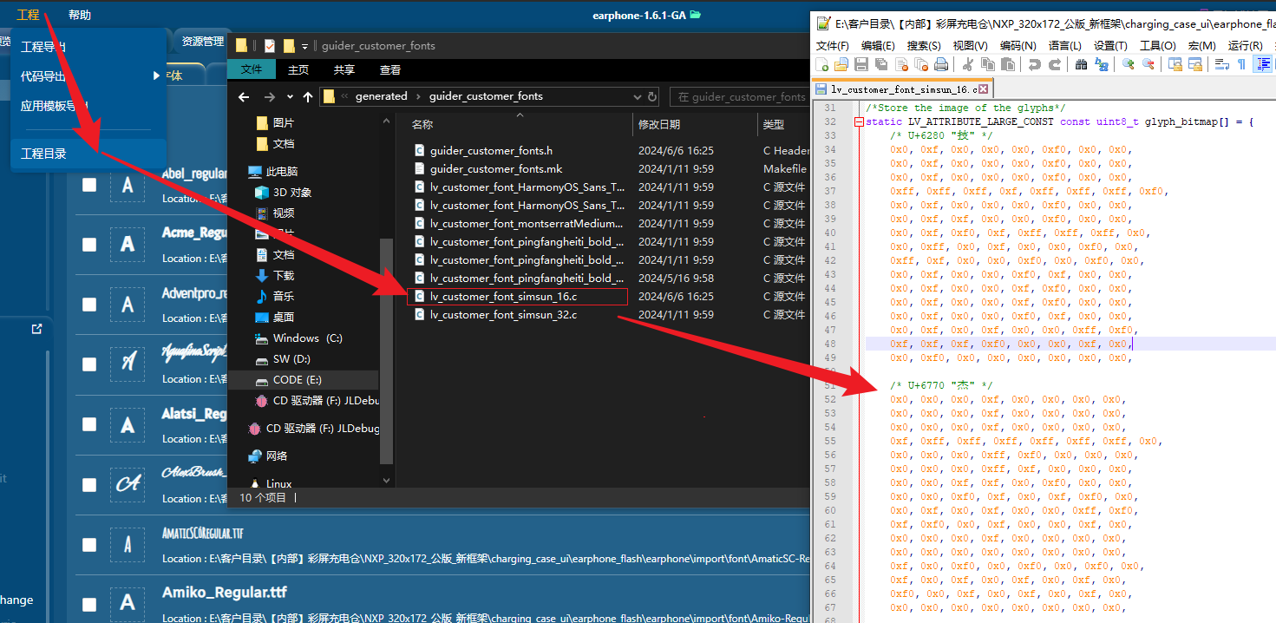Viewport: 1276px width, 623px height.
Task: Select the Alatsi_Regular font checkbox
Action: point(89,424)
